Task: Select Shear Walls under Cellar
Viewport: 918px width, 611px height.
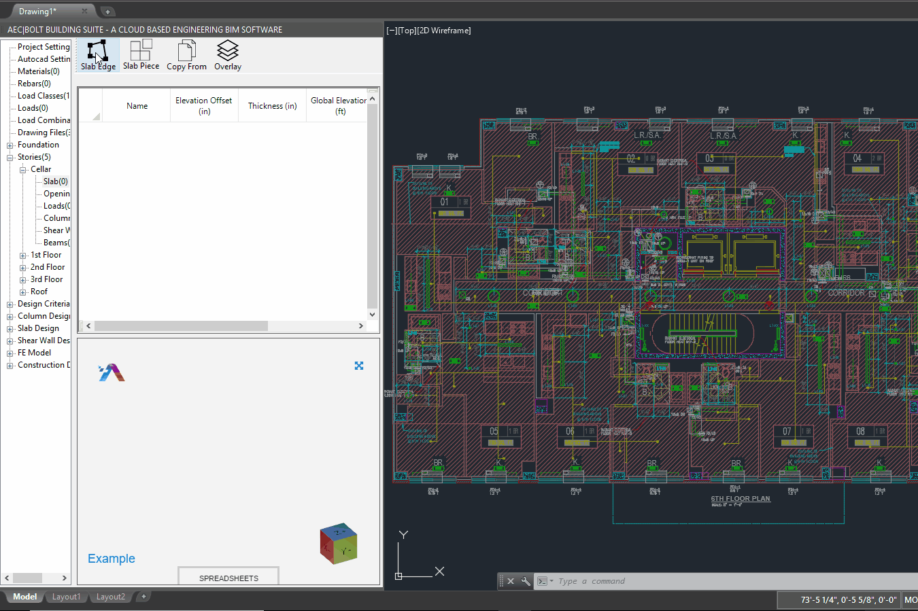Action: tap(56, 230)
